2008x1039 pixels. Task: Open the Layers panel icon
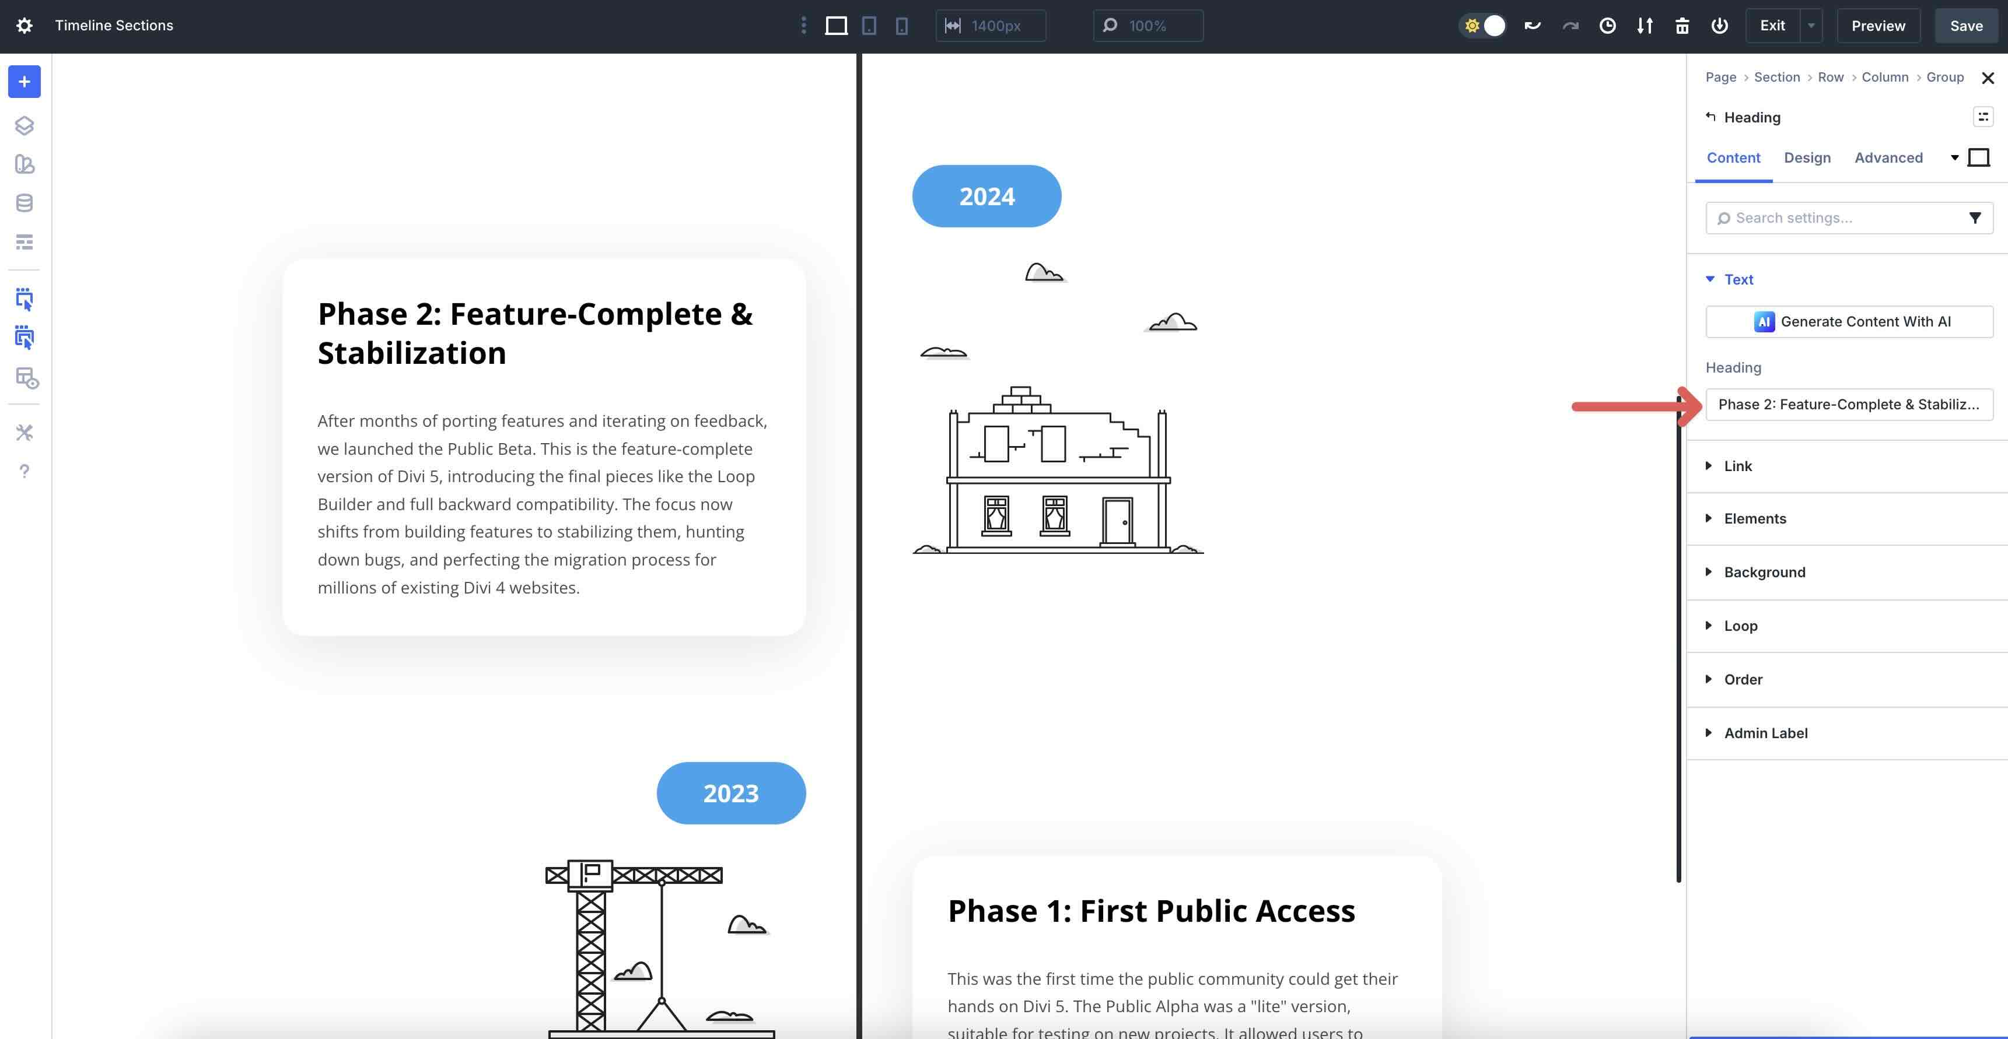tap(24, 125)
